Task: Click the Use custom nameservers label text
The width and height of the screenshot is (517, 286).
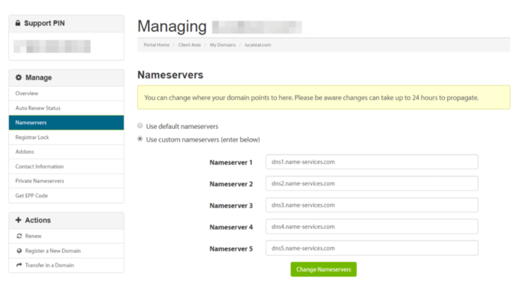Action: 203,140
